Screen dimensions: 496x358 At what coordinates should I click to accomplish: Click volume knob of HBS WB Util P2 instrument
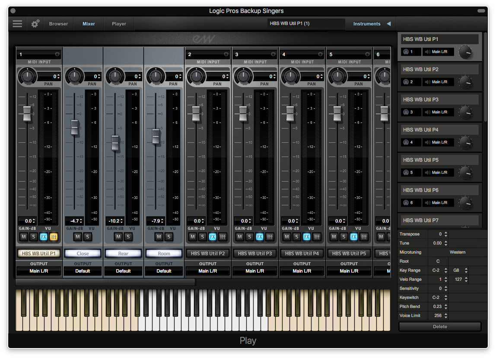click(x=465, y=82)
